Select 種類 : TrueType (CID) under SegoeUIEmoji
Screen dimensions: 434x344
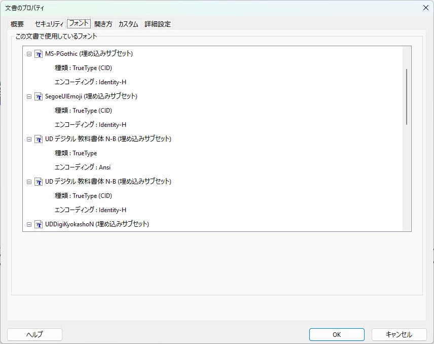click(x=83, y=111)
